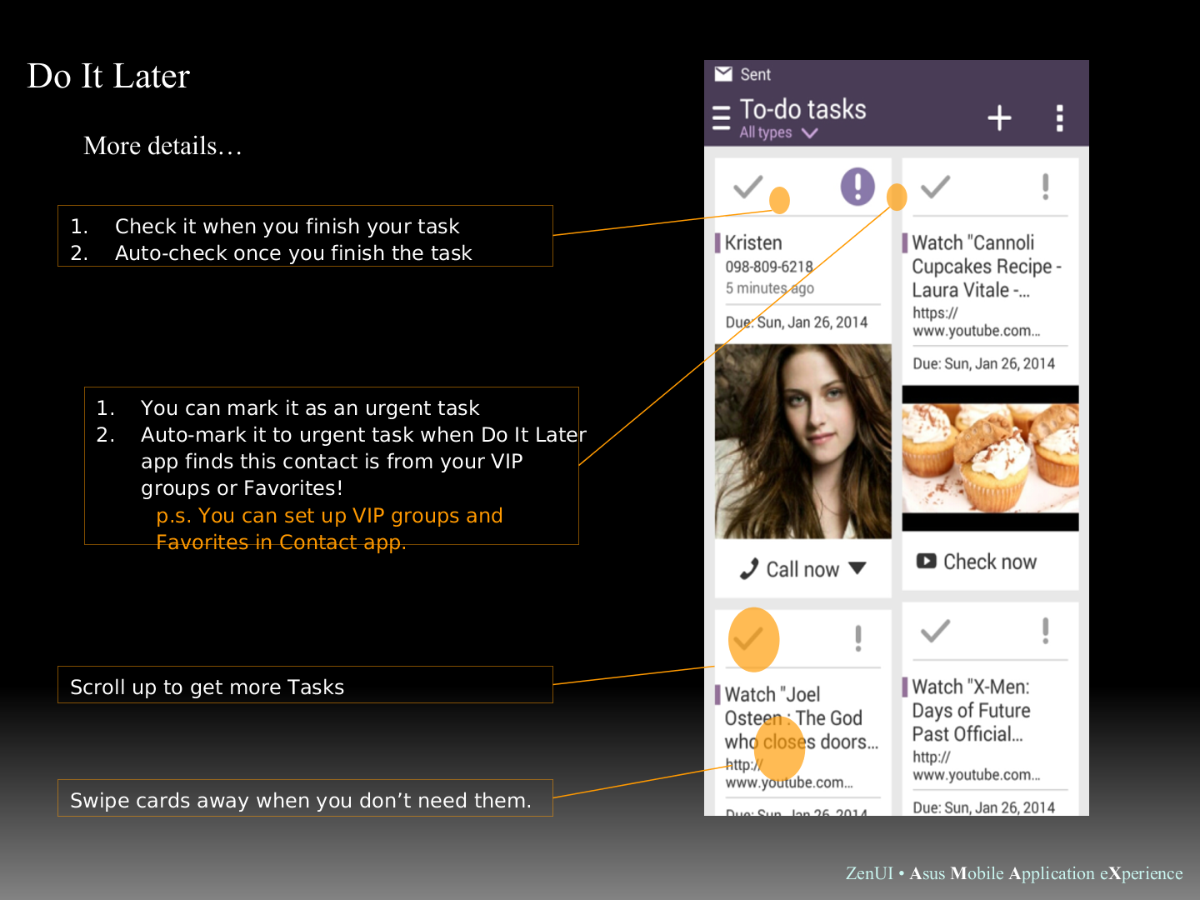Expand the Call now dropdown arrow
1200x900 pixels.
[x=857, y=568]
